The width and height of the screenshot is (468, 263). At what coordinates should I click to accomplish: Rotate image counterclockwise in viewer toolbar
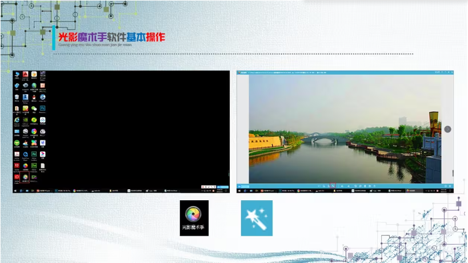pos(355,186)
